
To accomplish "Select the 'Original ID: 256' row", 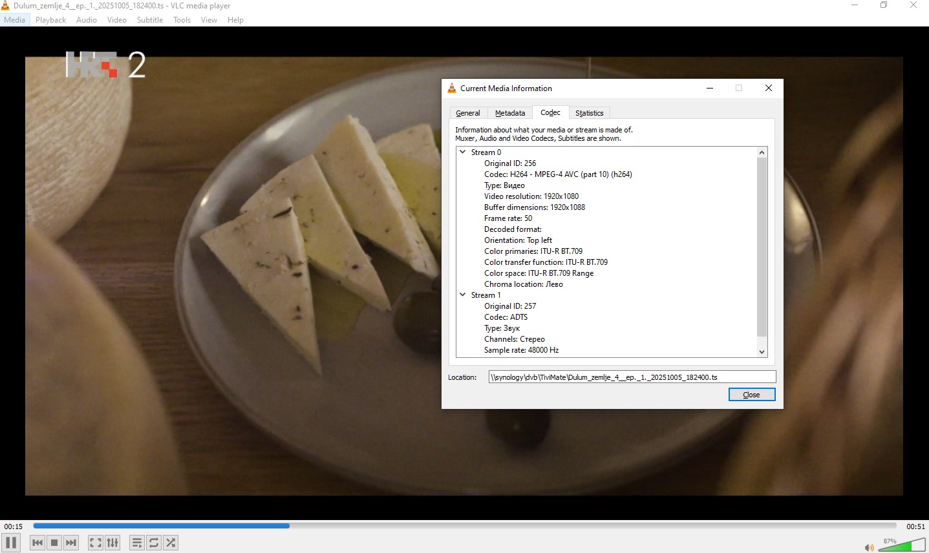I will tap(510, 163).
